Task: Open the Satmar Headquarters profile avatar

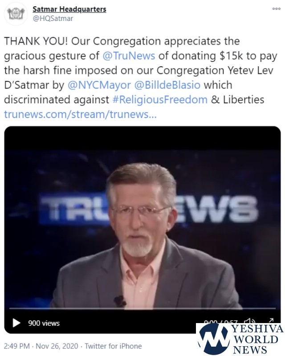Action: click(x=16, y=14)
